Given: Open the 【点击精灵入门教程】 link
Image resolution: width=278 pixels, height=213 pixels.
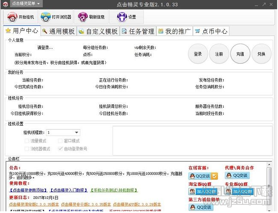Looking at the screenshot, I should (x=69, y=190).
